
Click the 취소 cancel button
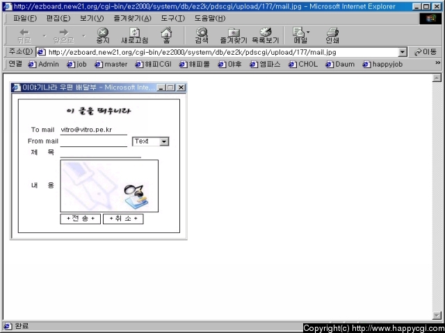pyautogui.click(x=122, y=219)
